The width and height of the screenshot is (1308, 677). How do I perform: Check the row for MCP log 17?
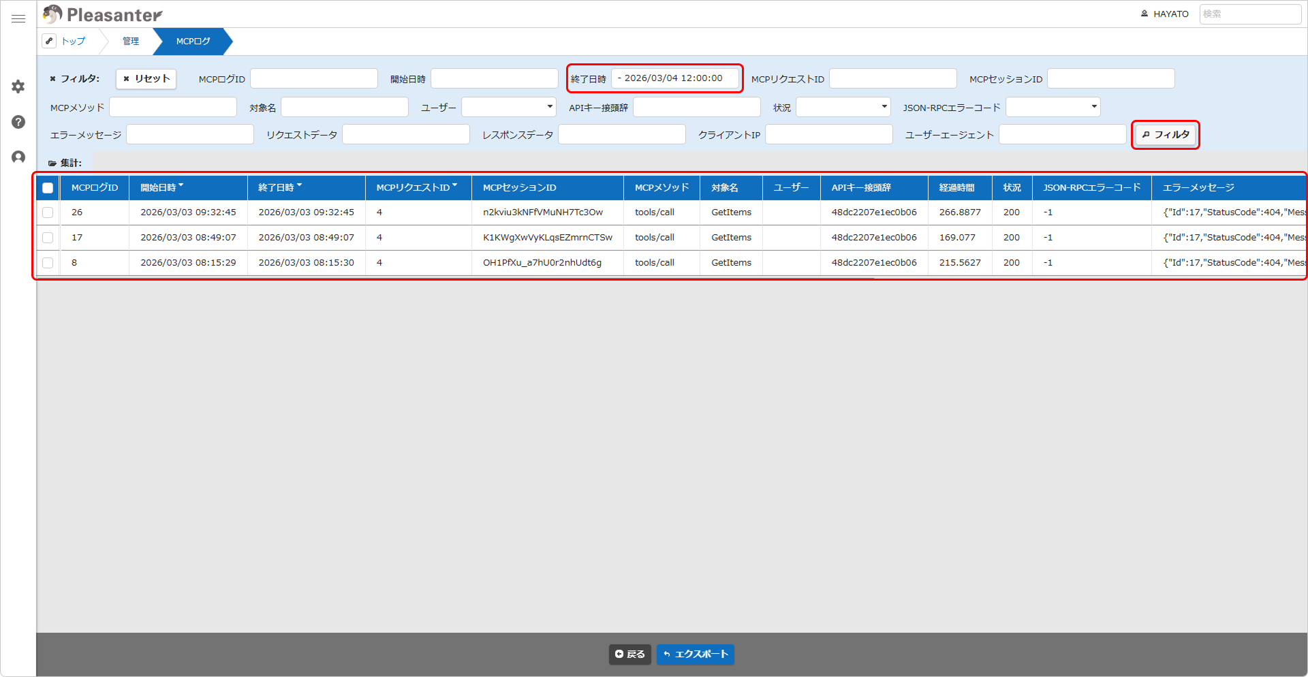(48, 238)
